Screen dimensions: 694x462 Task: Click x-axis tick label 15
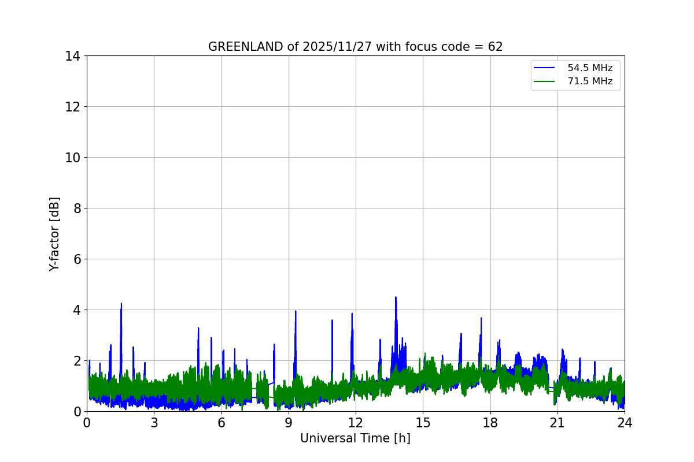(x=423, y=423)
